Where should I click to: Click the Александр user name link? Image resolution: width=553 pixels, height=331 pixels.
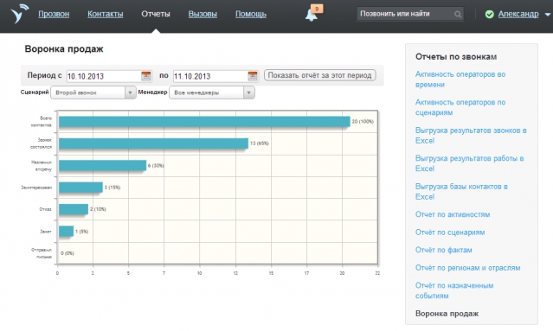coord(518,14)
